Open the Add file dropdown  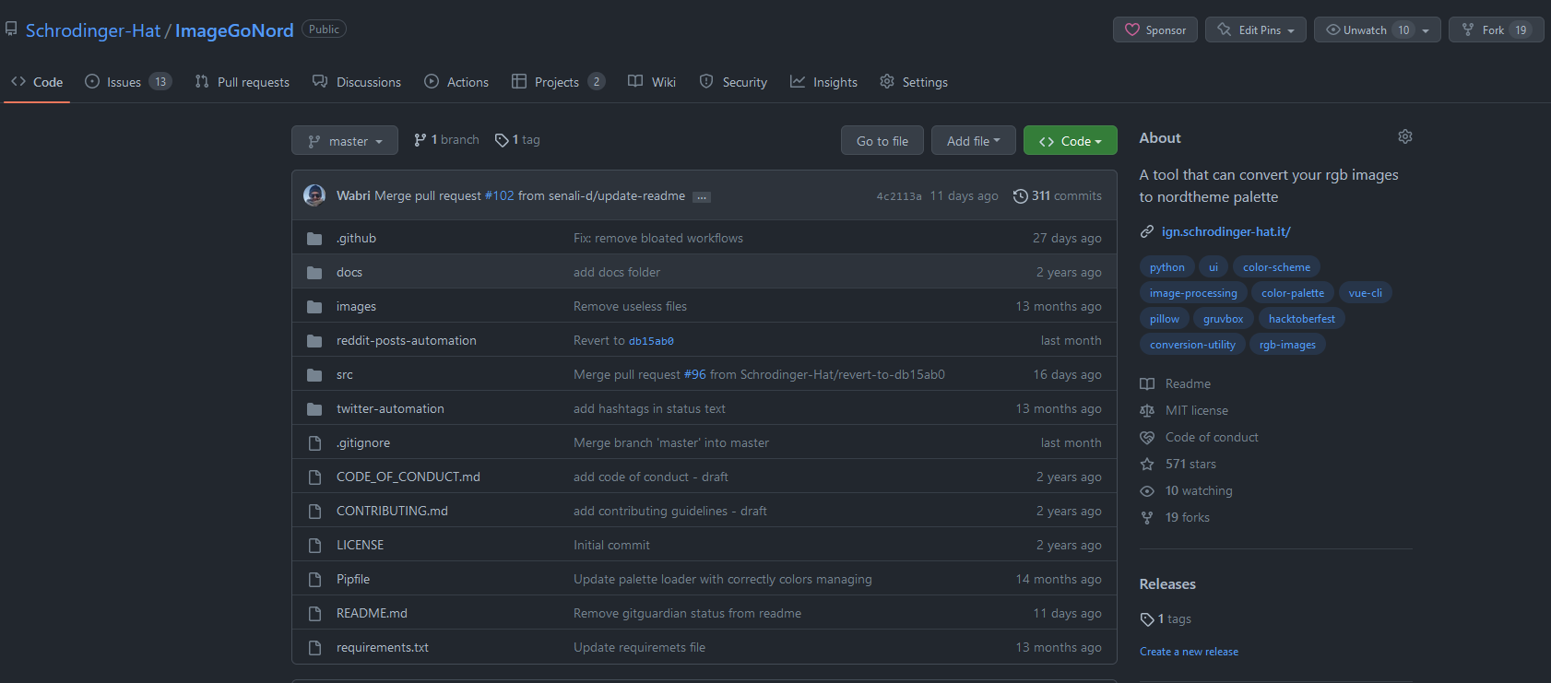973,141
